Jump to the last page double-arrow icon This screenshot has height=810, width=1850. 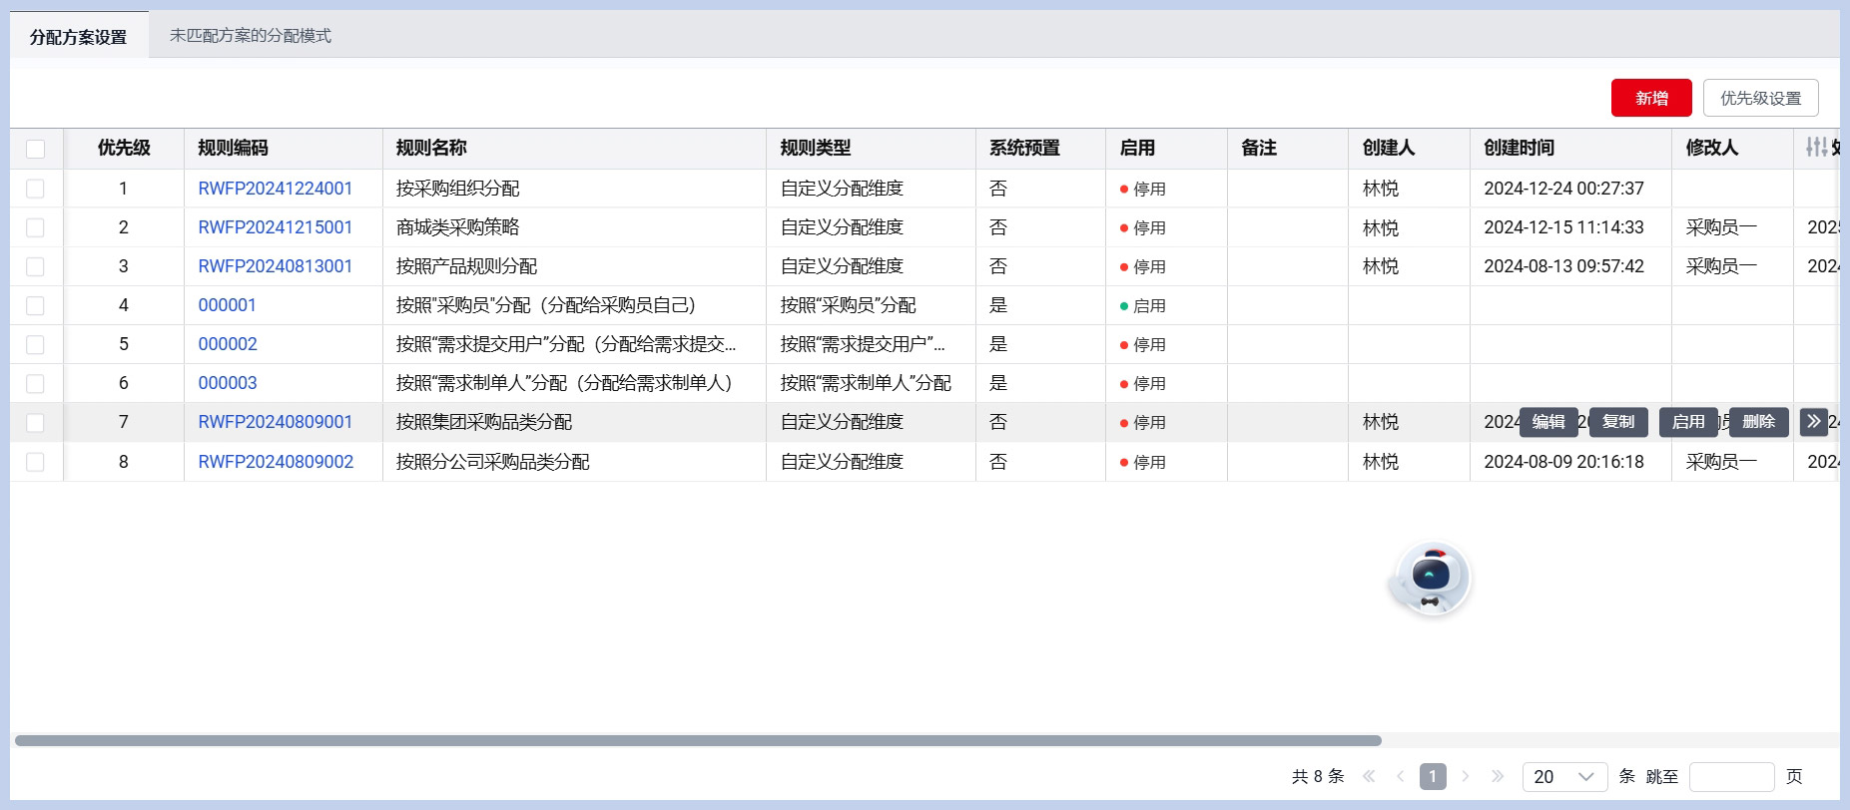coord(1498,776)
